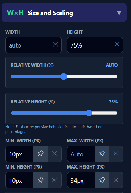Adjust the Relative Width slider
Viewport: 131px width, 193px height.
(x=64, y=77)
